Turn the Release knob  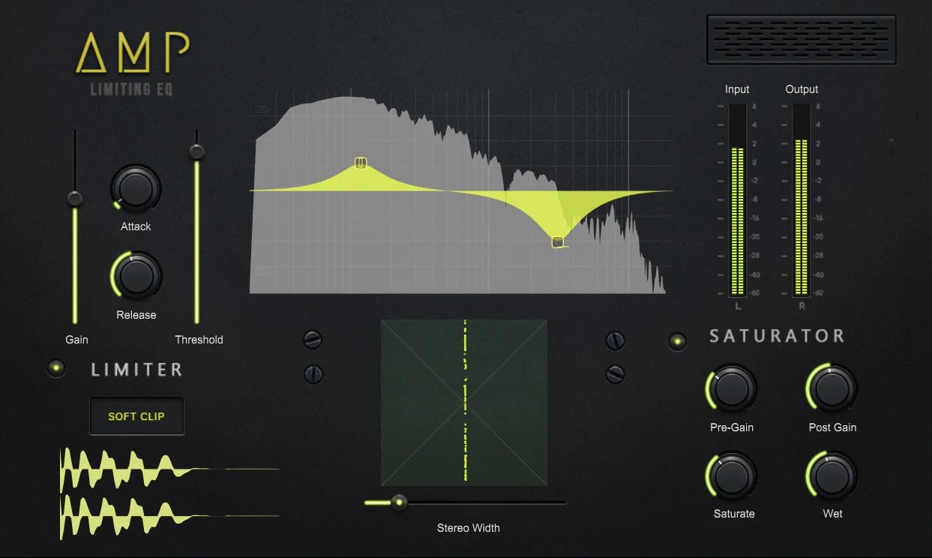pyautogui.click(x=135, y=277)
